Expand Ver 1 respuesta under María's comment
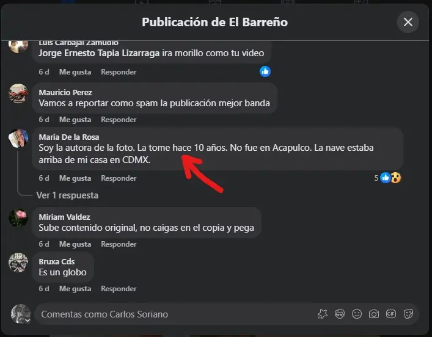432x337 pixels. (67, 195)
